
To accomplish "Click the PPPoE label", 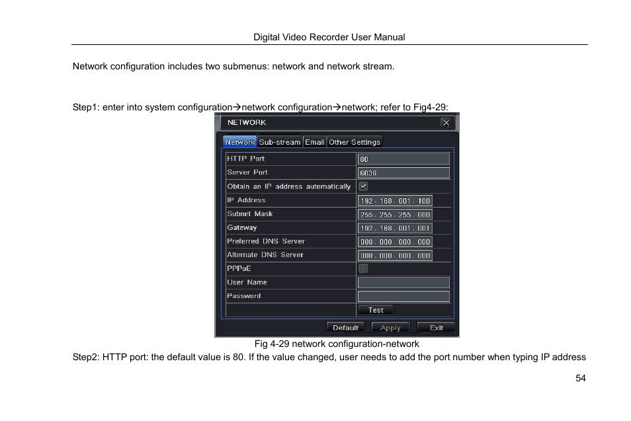I will 239,268.
